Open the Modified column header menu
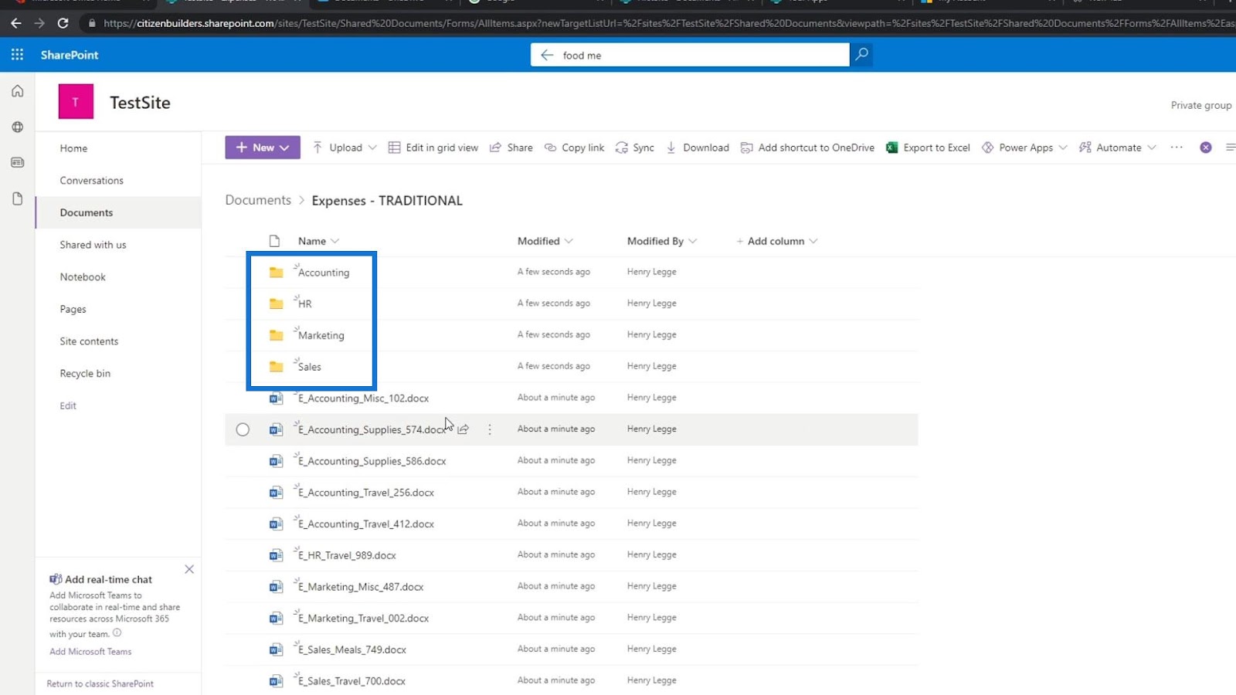Screen dimensions: 1236x695 [545, 241]
